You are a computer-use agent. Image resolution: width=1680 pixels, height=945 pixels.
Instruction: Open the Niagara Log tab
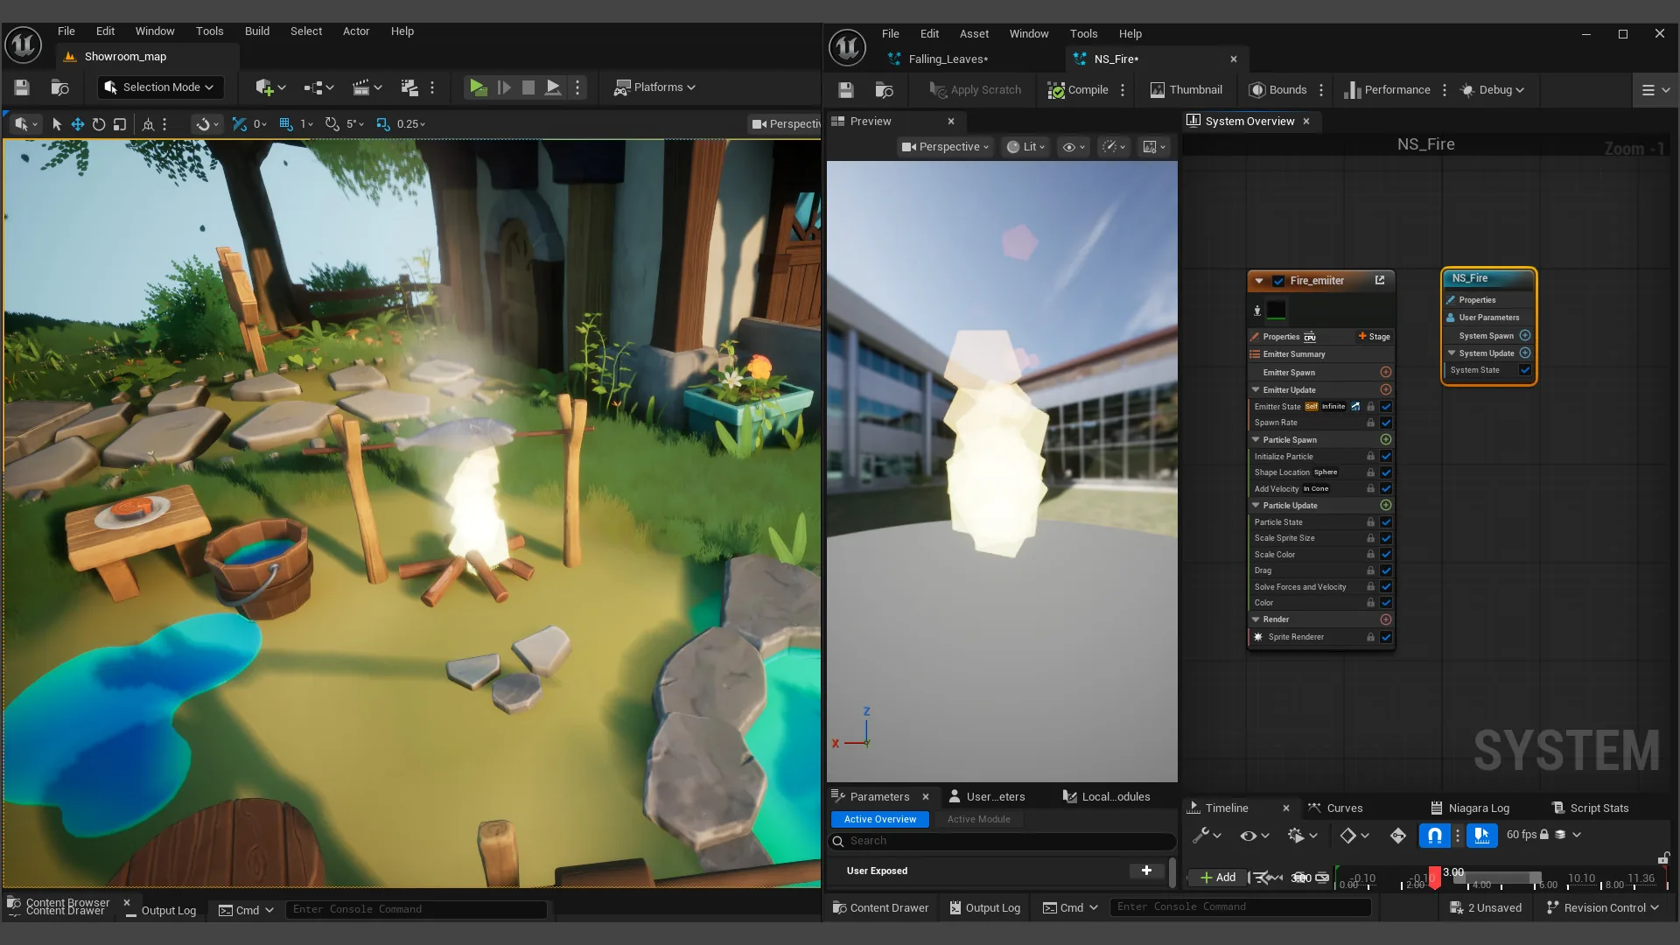tap(1470, 808)
